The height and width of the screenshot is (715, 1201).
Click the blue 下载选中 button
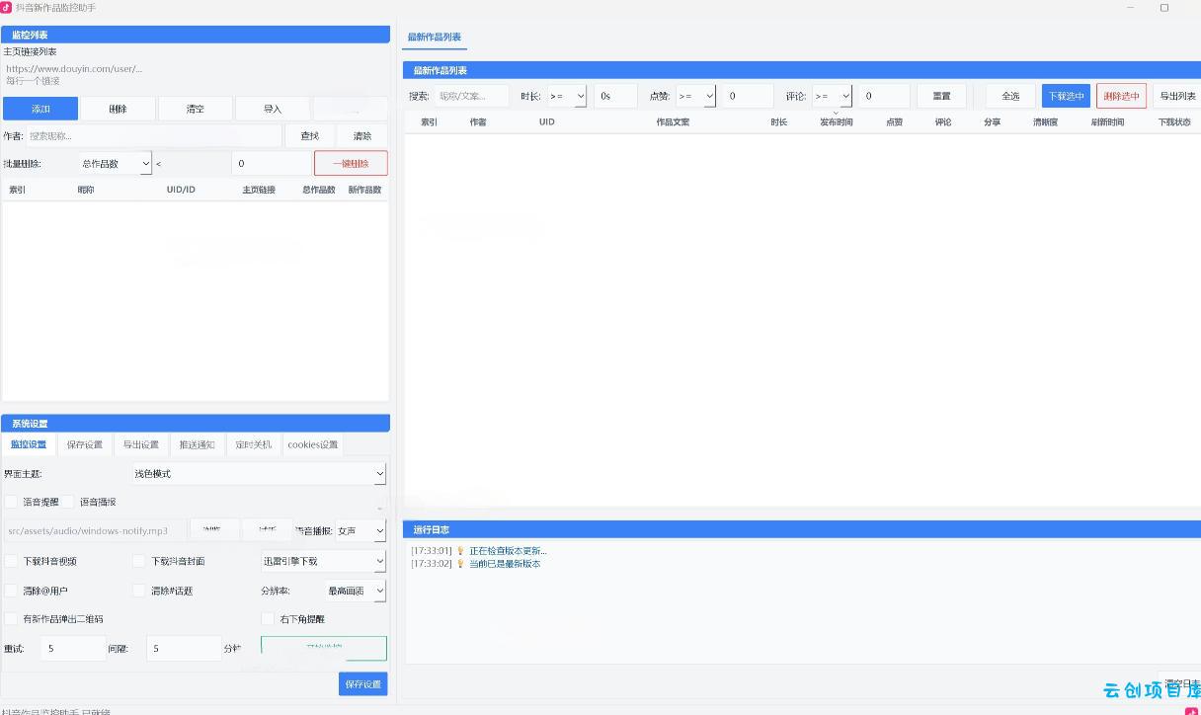[1067, 96]
